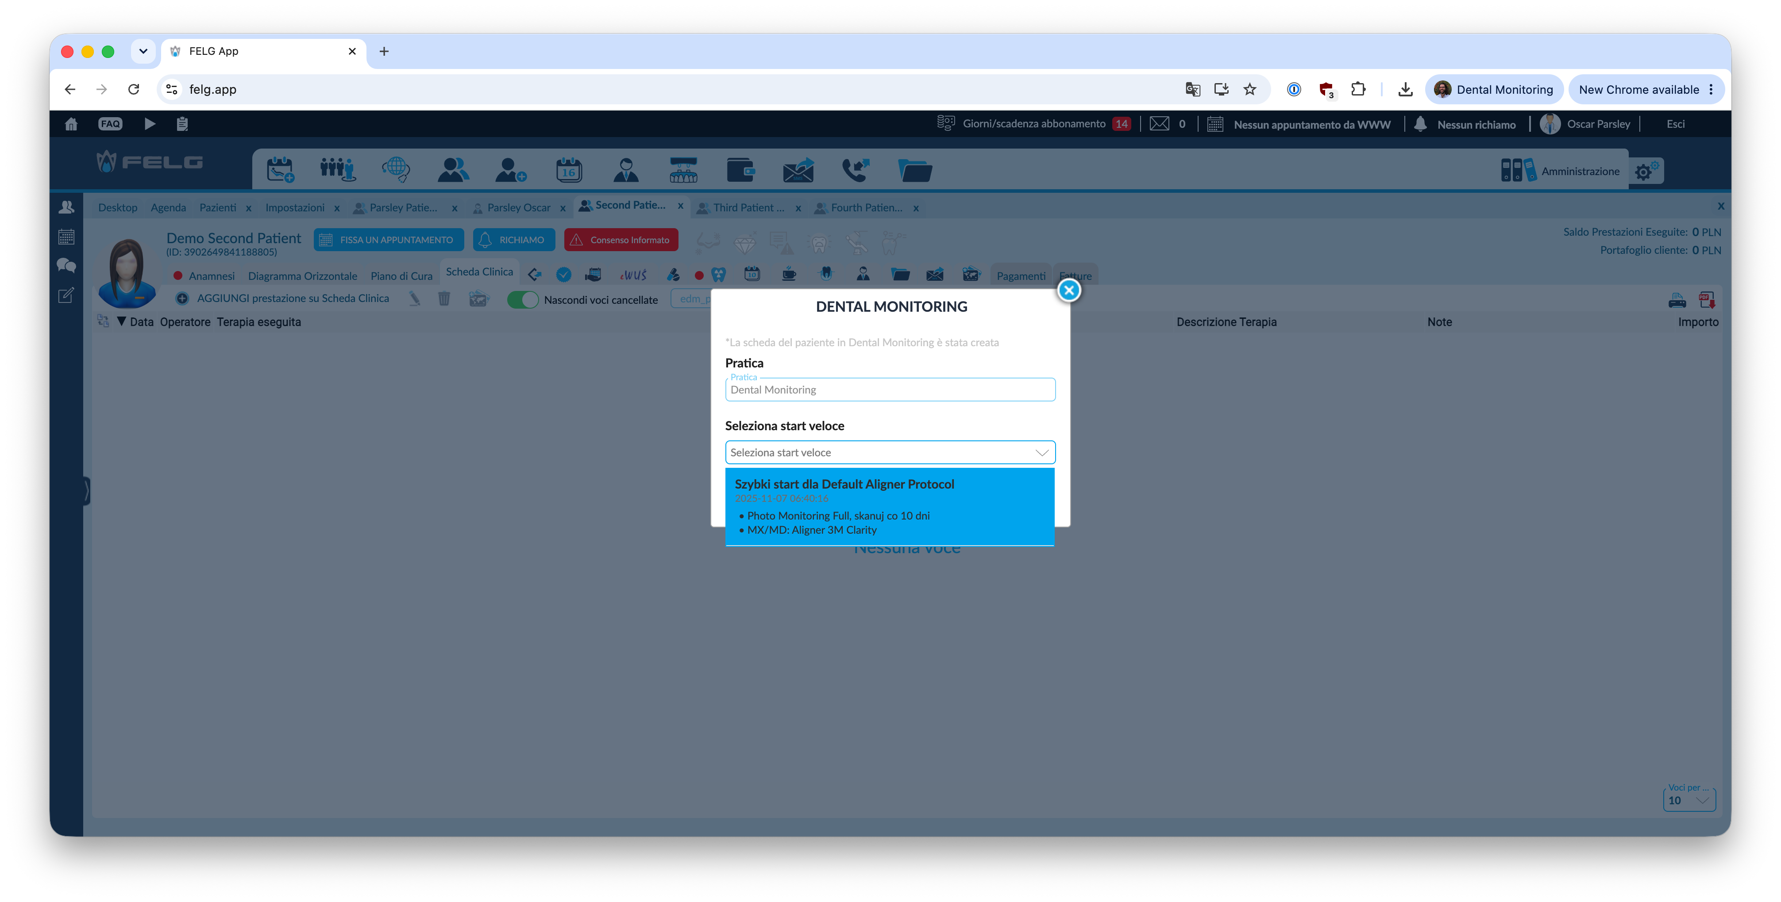Screen dimensions: 1781x902
Task: Click the RICHIAMO button
Action: tap(514, 240)
